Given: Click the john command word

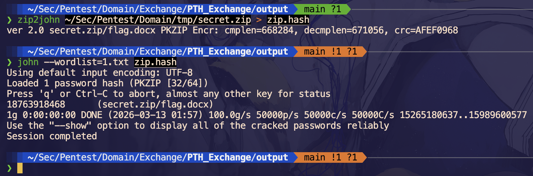Looking at the screenshot, I should point(28,62).
